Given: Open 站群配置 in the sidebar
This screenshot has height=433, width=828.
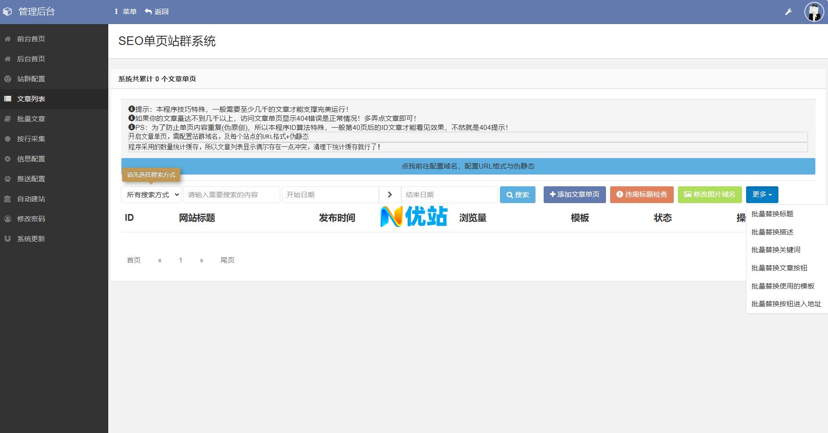Looking at the screenshot, I should coord(31,79).
